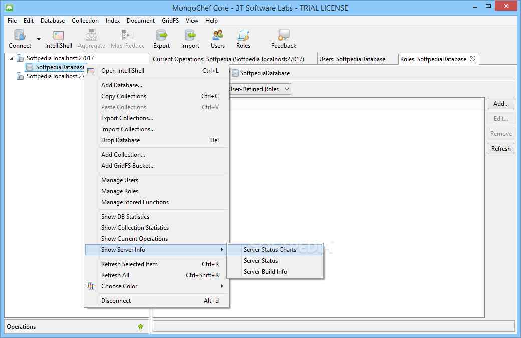521x338 pixels.
Task: Open the File menu
Action: coord(12,20)
